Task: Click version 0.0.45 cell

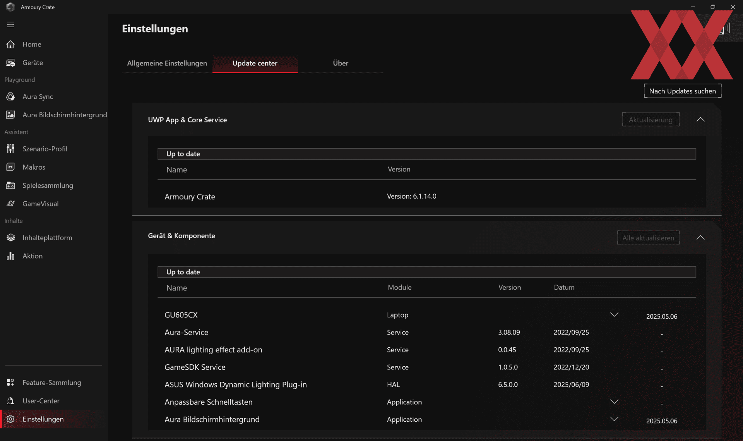Action: (x=507, y=350)
